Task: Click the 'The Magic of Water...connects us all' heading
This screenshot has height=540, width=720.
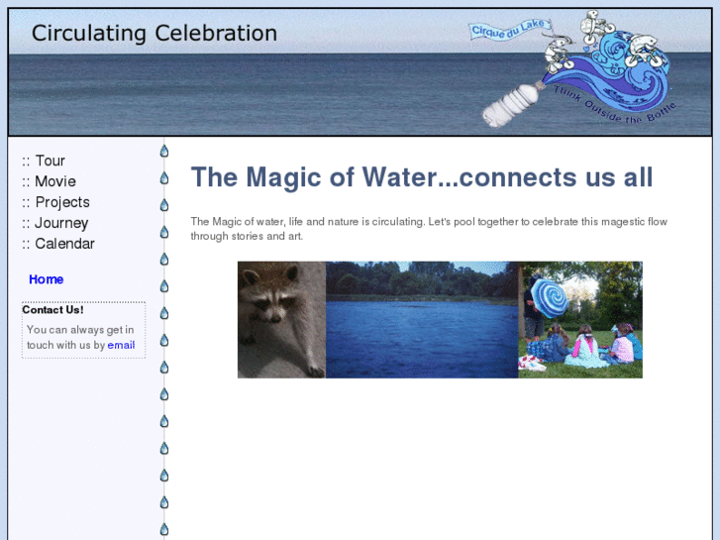Action: 422,177
